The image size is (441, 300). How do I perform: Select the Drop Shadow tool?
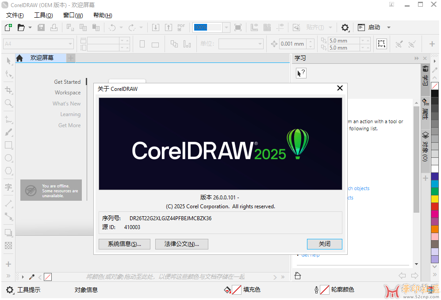8,233
